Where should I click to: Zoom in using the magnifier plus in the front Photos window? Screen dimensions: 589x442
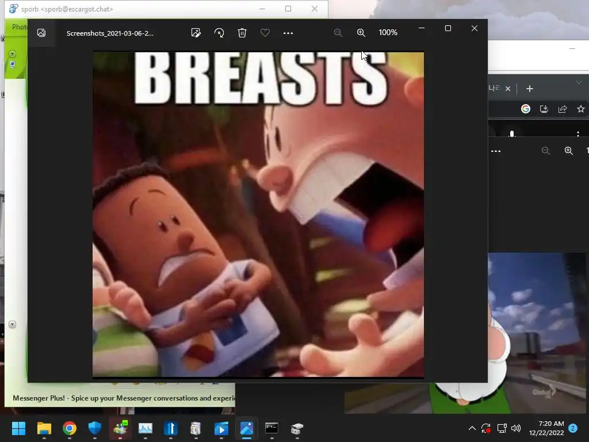coord(361,33)
